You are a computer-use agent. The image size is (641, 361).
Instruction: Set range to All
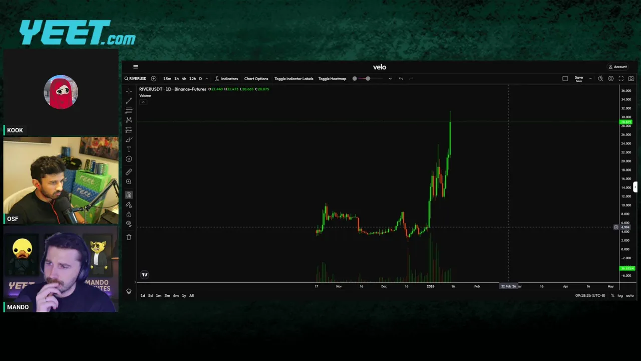point(191,296)
